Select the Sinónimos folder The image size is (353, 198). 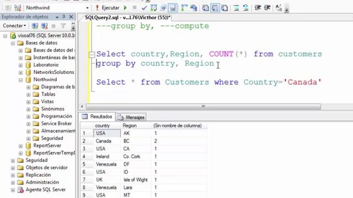pos(53,109)
